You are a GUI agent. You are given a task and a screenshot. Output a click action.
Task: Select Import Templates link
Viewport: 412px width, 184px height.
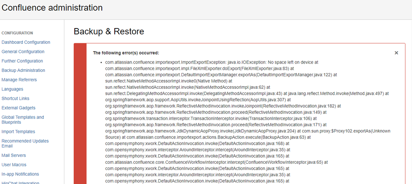(x=18, y=132)
